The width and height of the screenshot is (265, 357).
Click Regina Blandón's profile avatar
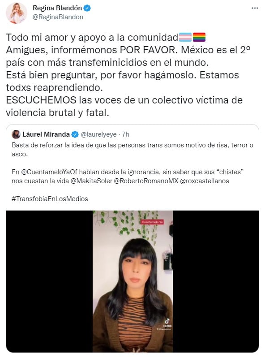coord(17,13)
